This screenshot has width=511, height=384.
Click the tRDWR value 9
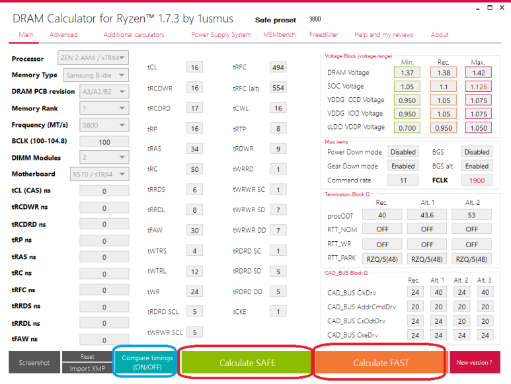[278, 149]
